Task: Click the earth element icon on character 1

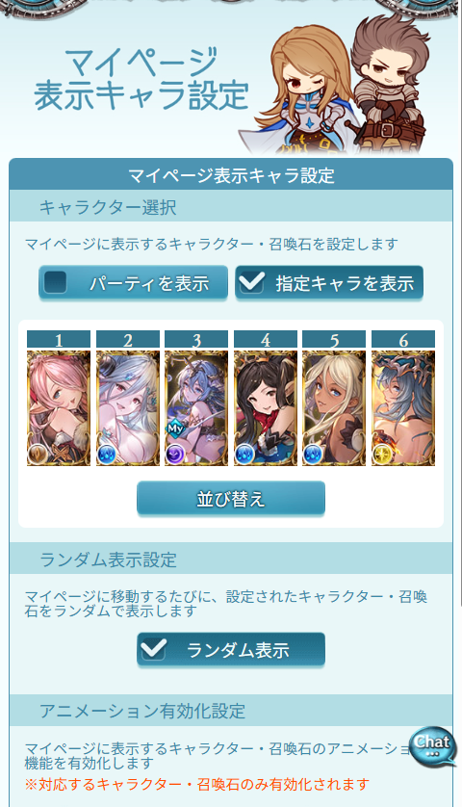Action: [x=37, y=456]
